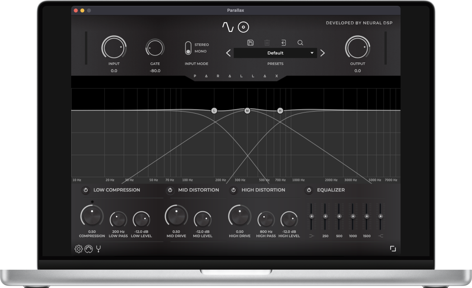Go to the previous preset arrow
472x288 pixels.
228,53
